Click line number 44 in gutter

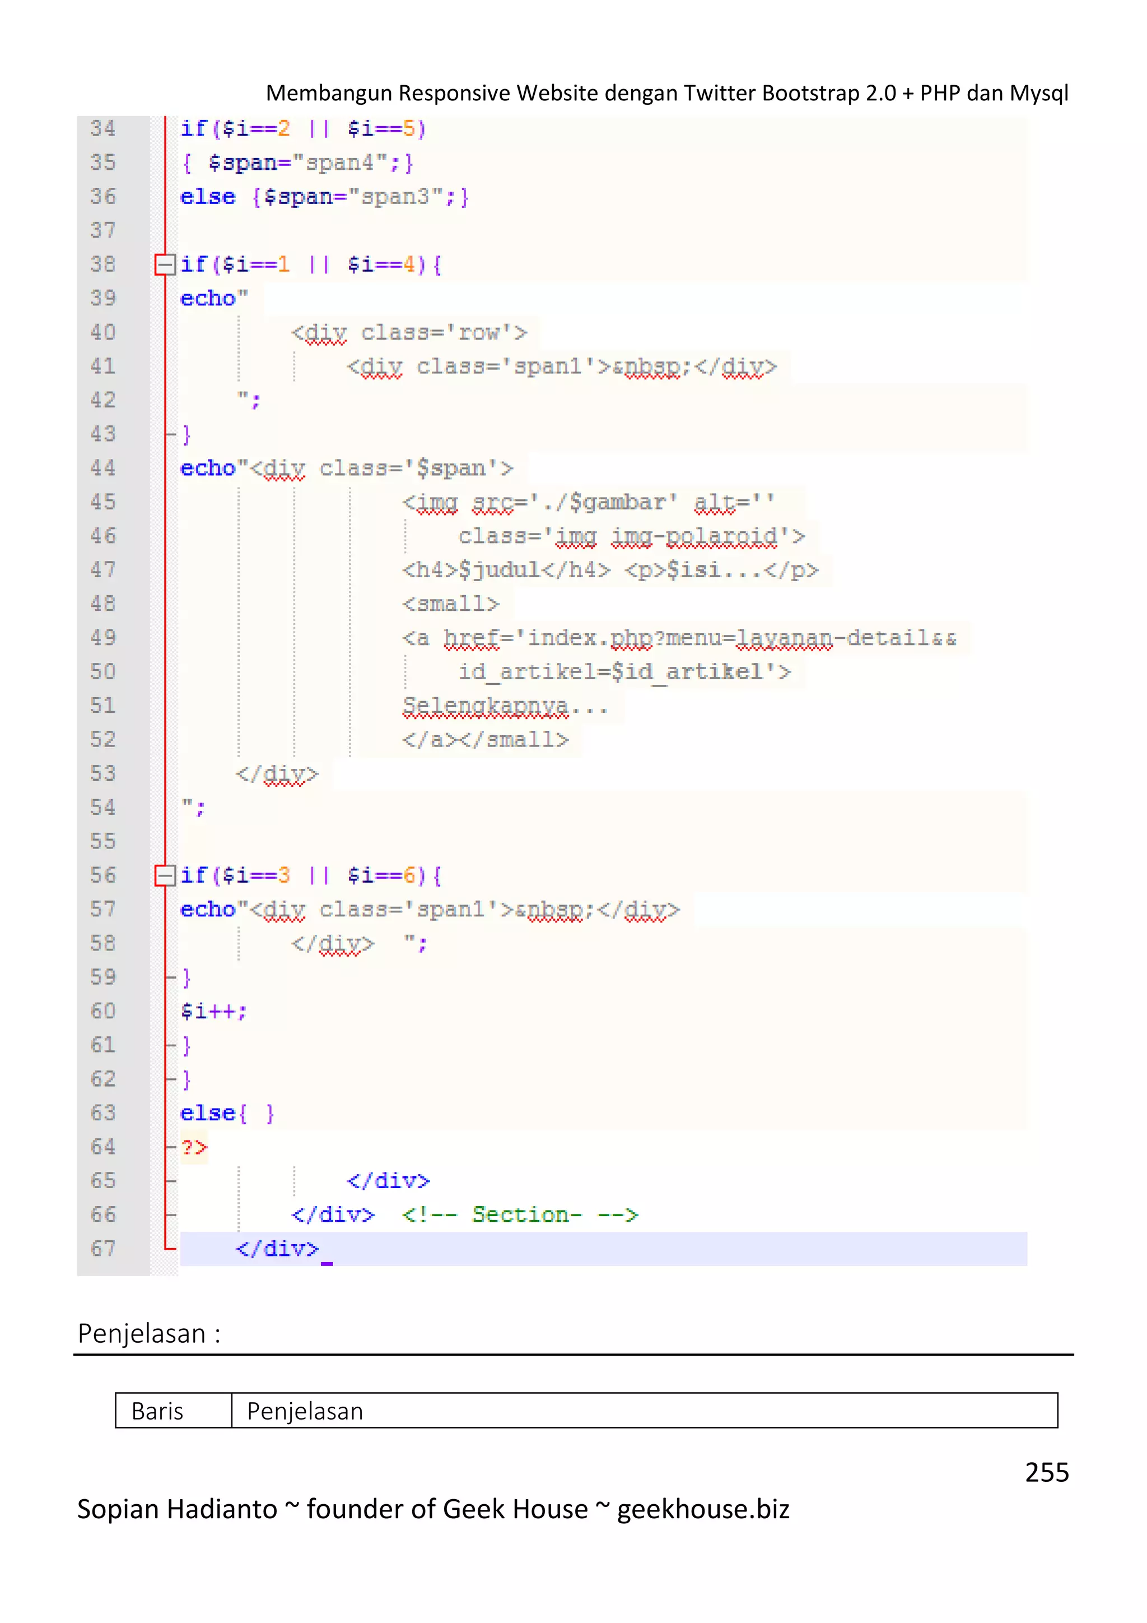[x=103, y=468]
